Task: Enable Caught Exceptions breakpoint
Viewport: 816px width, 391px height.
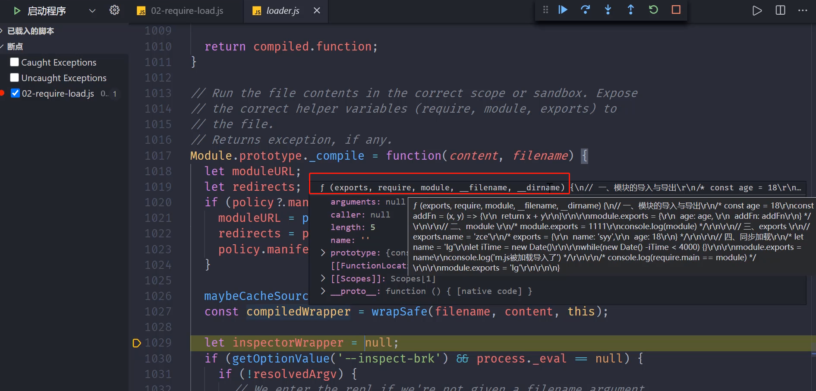Action: (14, 62)
